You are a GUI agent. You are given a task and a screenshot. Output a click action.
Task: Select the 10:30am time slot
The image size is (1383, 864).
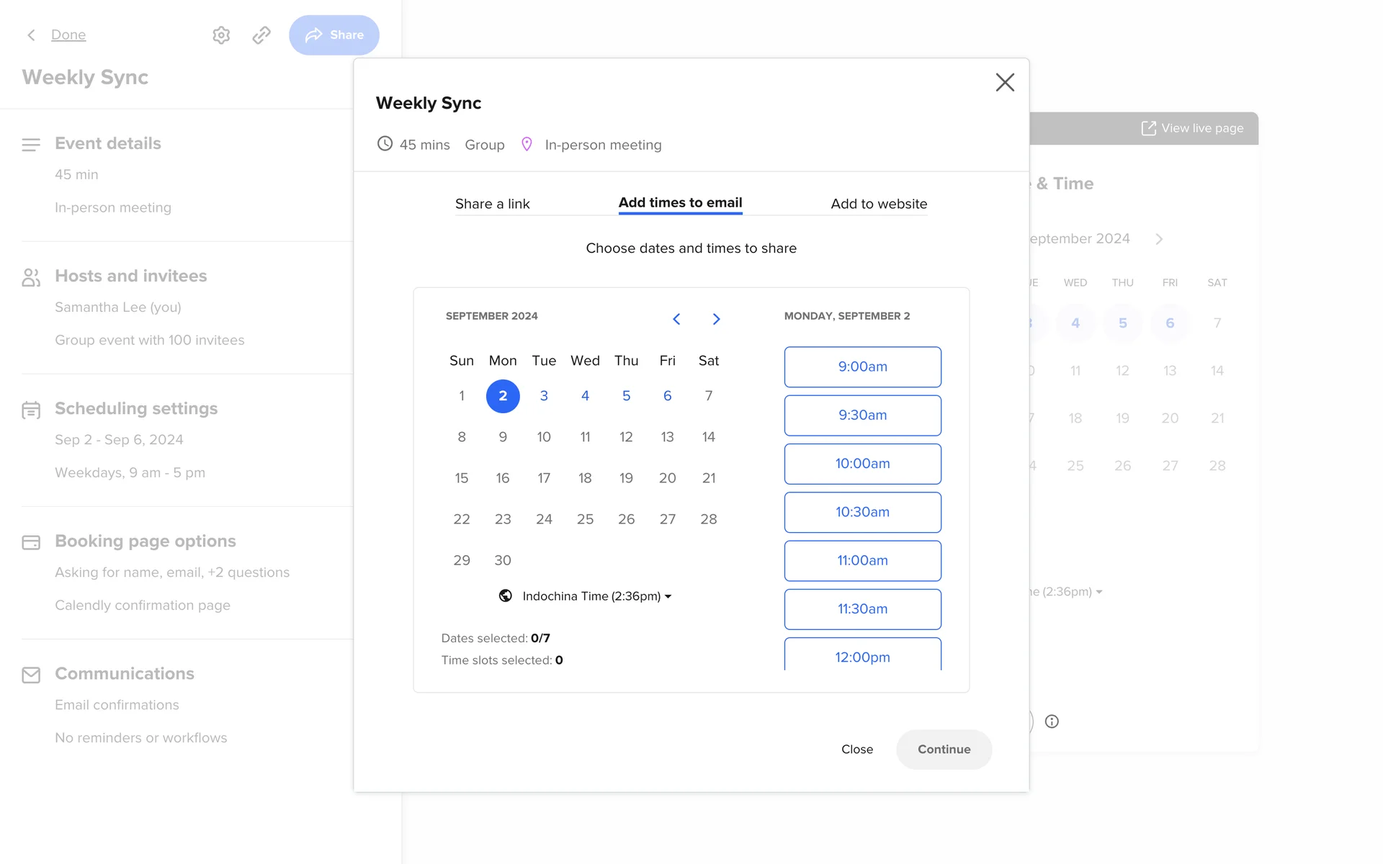coord(862,512)
